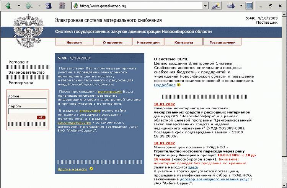Click the Поставщик label at top right
287x188 pixels.
(x=267, y=23)
